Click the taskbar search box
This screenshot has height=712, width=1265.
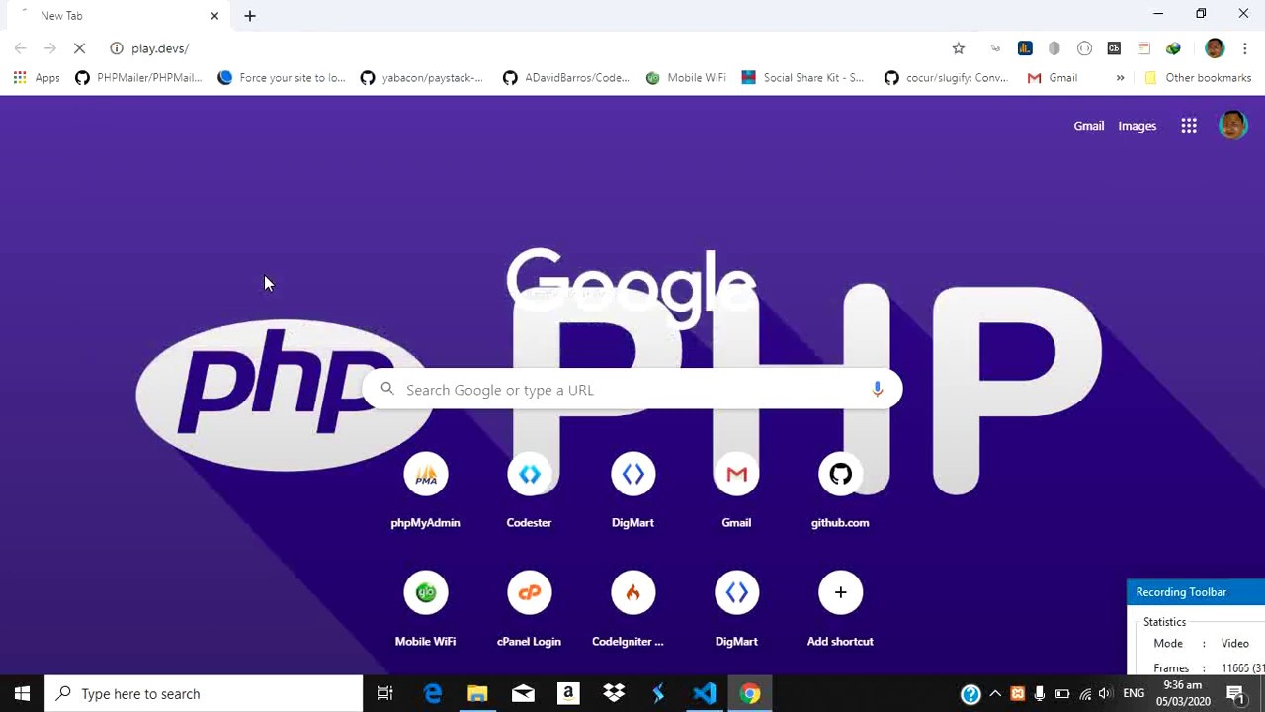(205, 694)
